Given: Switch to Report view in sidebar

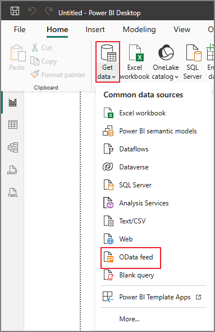Looking at the screenshot, I should [x=13, y=102].
